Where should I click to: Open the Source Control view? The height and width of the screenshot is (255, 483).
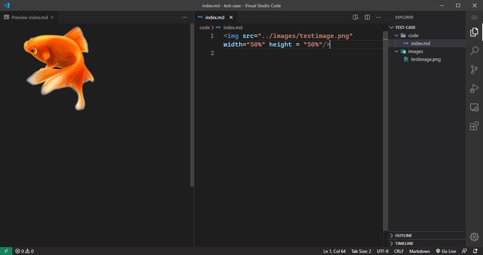pyautogui.click(x=474, y=70)
